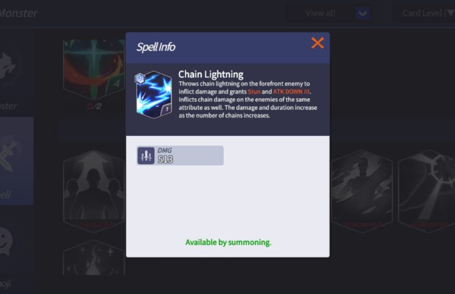
Task: Click the ATK DOWN III keyword
Action: coord(291,91)
